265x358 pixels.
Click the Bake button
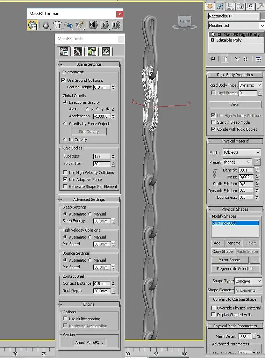tap(235, 104)
